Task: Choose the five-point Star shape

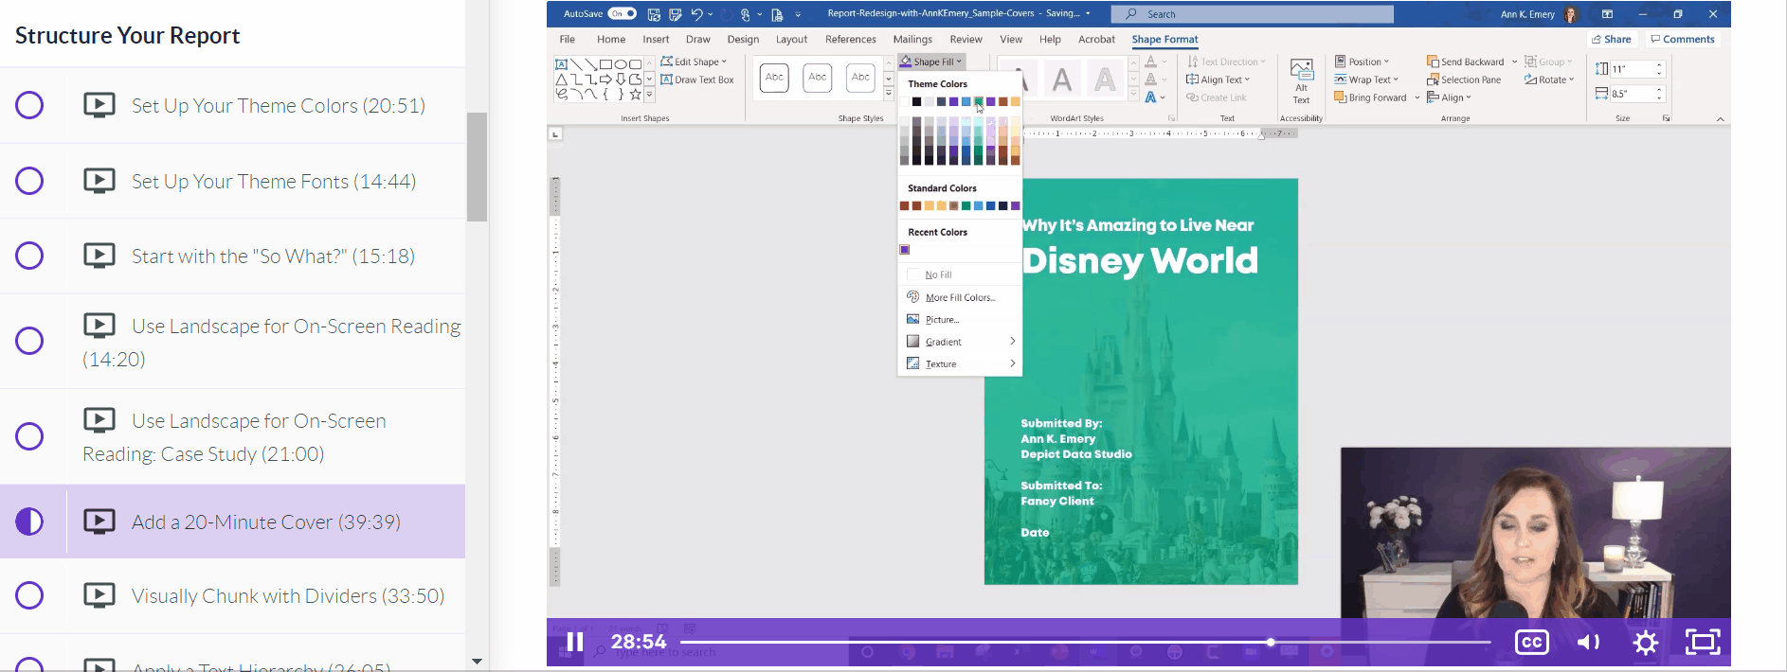Action: [x=636, y=95]
